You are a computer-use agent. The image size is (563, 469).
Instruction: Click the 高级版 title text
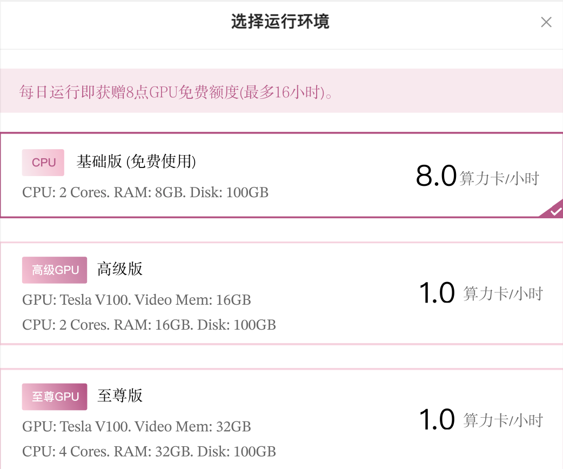120,269
